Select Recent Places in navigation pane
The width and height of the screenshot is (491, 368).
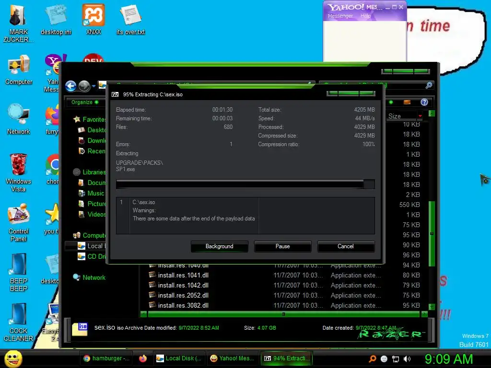point(92,151)
